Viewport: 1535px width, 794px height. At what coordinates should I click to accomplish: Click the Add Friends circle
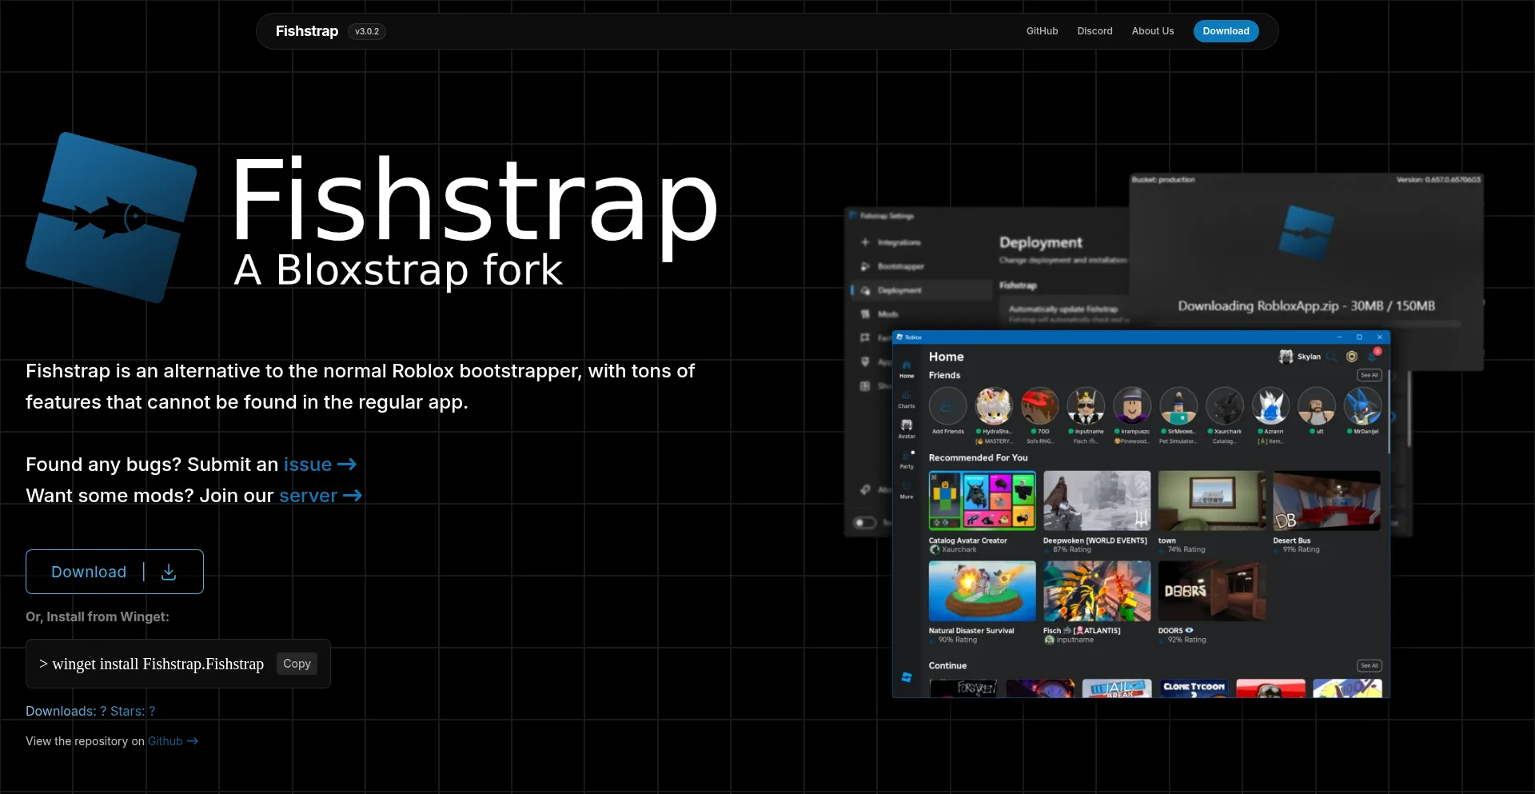pos(948,406)
